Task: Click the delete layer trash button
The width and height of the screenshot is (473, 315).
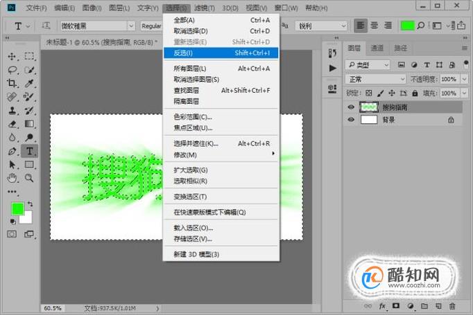Action: 452,306
